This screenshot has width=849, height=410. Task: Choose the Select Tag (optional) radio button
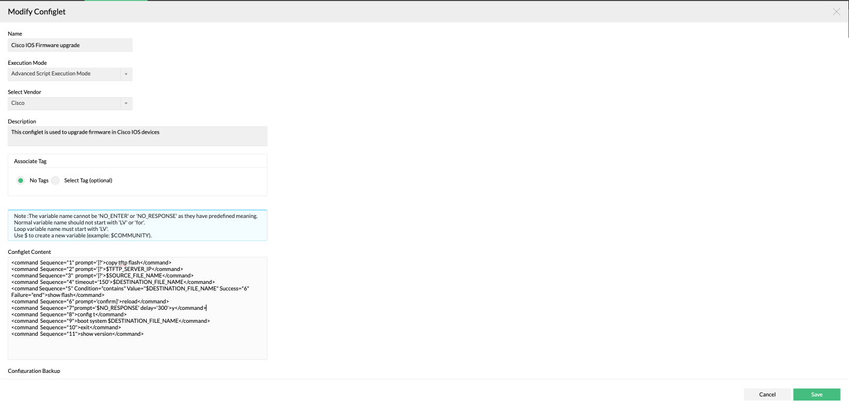55,180
